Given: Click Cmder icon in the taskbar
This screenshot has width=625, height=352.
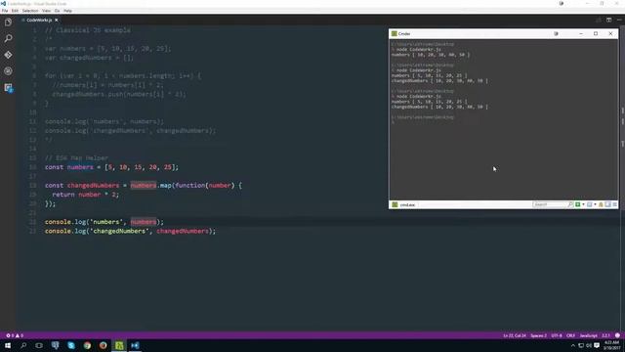Looking at the screenshot, I should point(119,345).
